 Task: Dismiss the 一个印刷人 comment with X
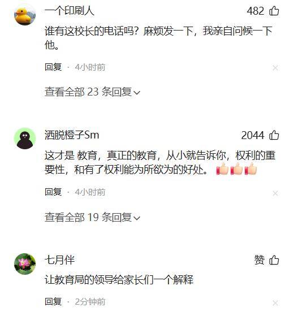(x=275, y=68)
